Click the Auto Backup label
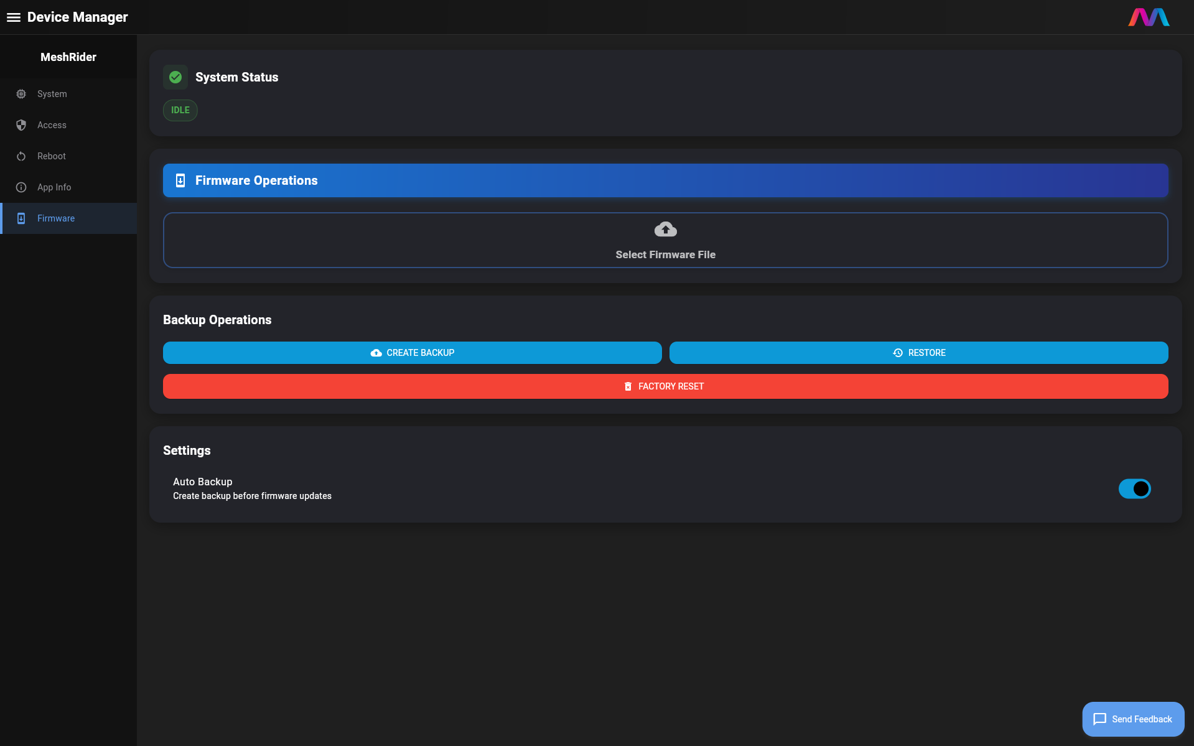 [203, 482]
